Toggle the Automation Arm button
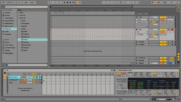 pyautogui.click(x=77, y=3)
